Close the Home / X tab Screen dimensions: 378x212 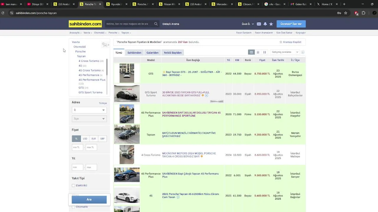pyautogui.click(x=337, y=4)
